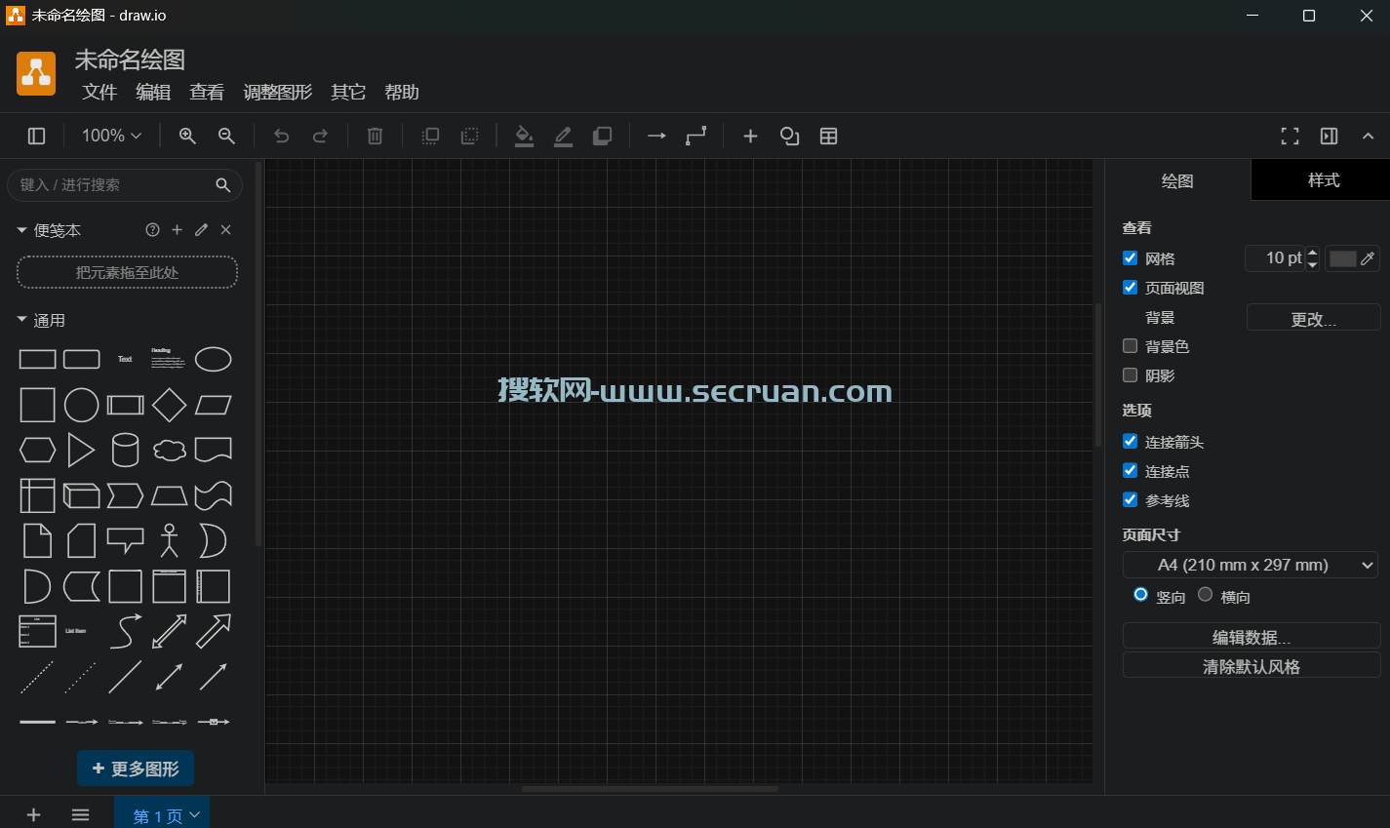Open the pages list menu icon

[80, 814]
